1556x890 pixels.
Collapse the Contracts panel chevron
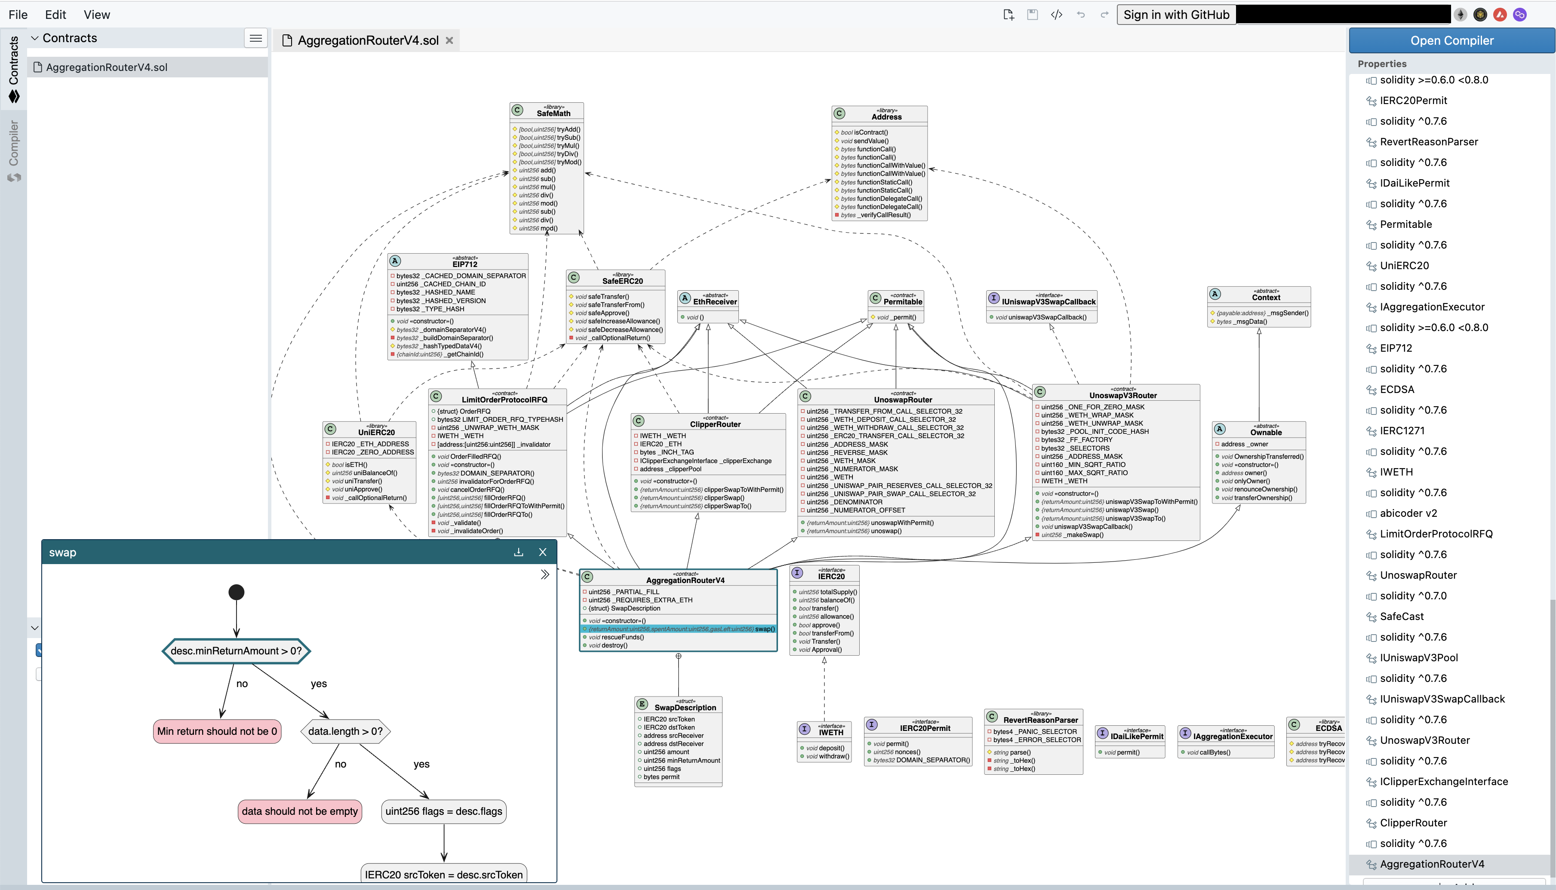coord(35,38)
